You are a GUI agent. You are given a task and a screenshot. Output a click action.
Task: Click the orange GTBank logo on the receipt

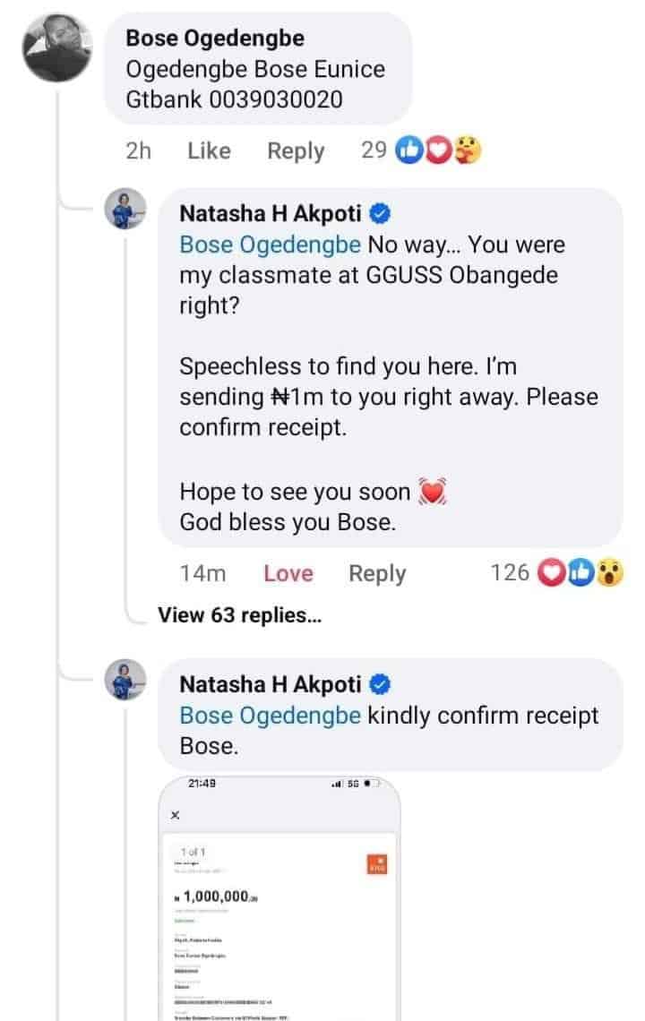click(x=376, y=864)
